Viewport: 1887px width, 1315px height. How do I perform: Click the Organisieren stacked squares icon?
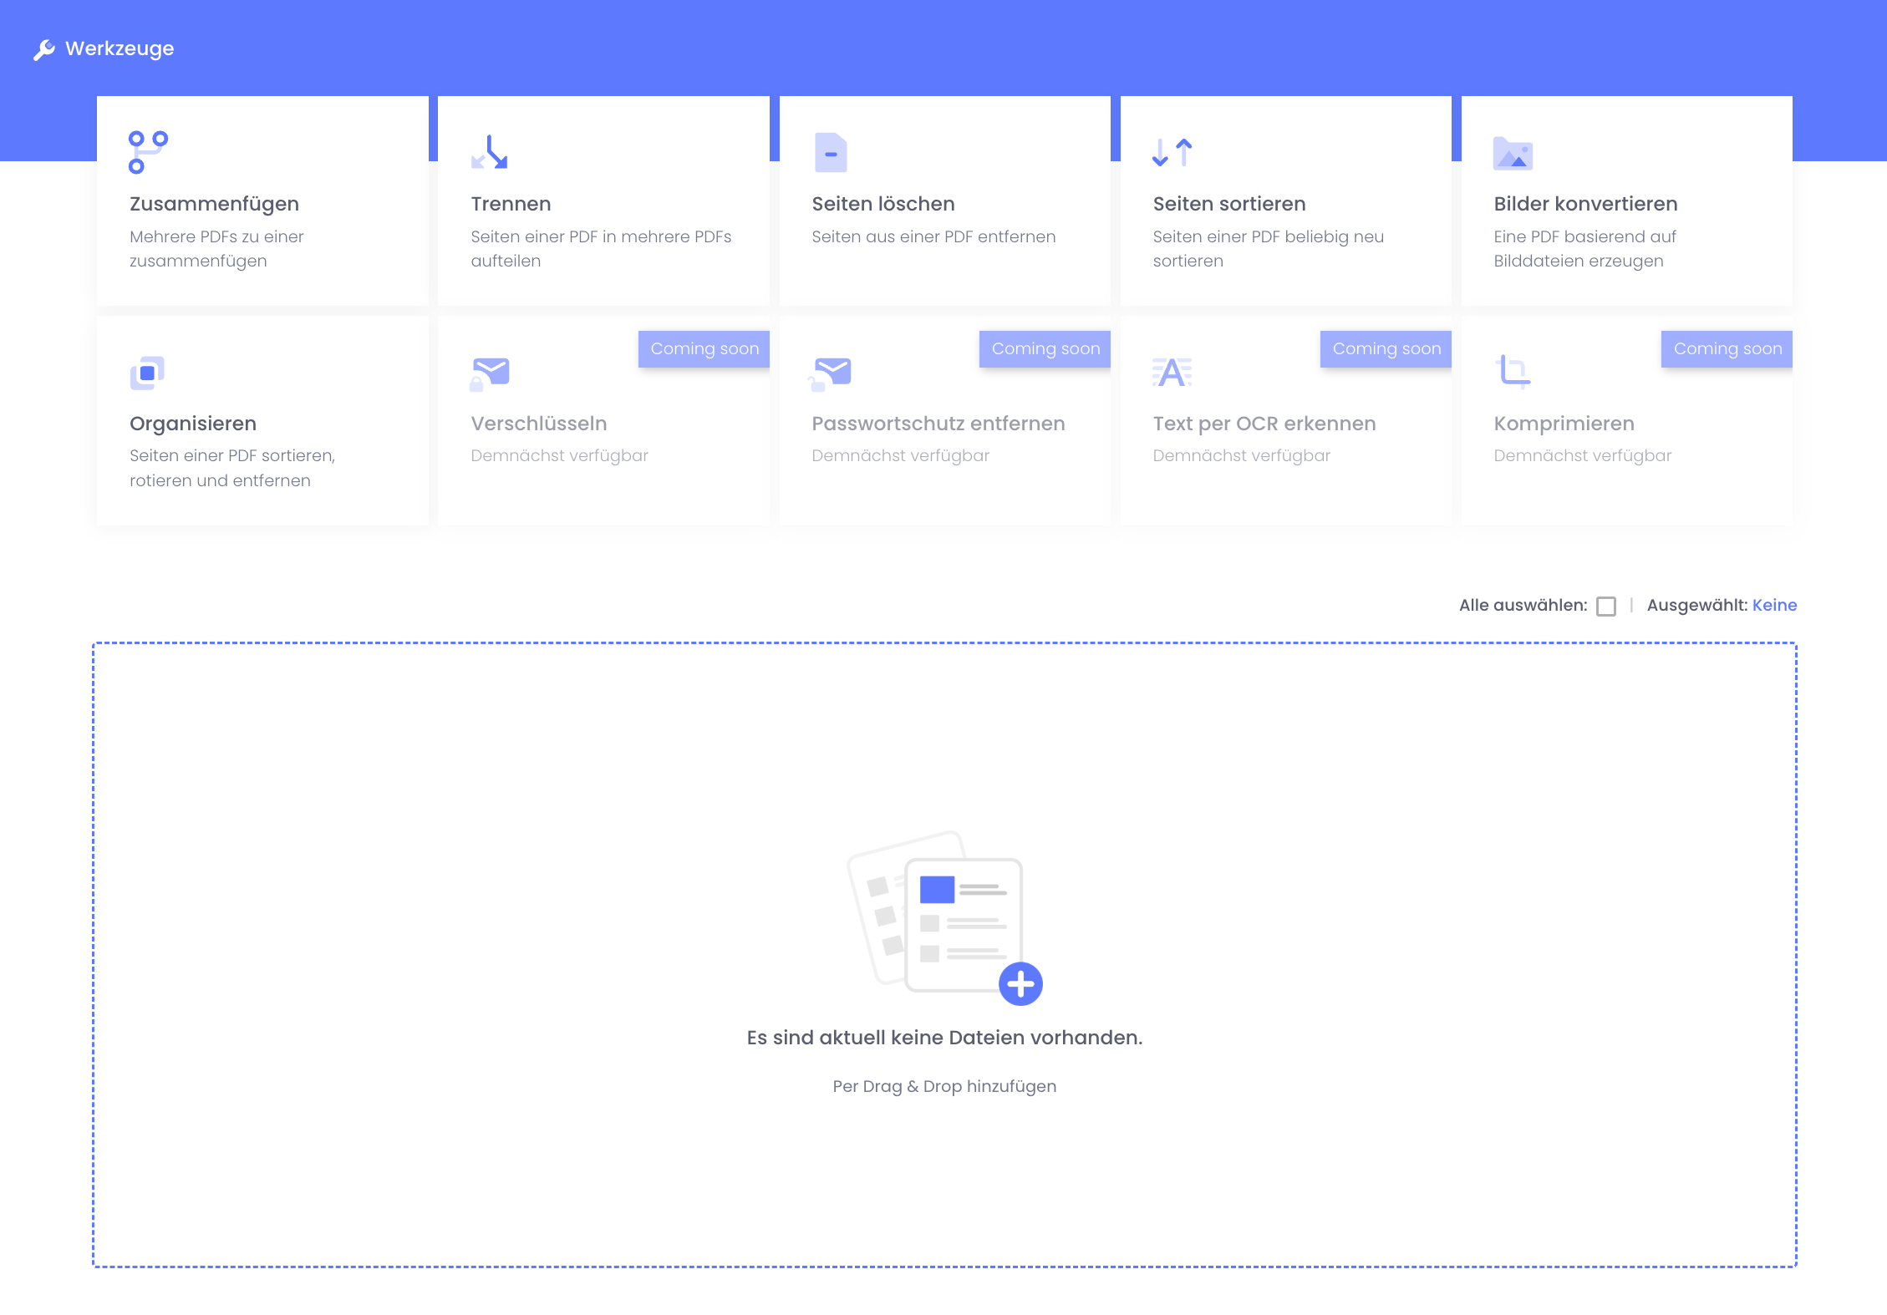147,373
